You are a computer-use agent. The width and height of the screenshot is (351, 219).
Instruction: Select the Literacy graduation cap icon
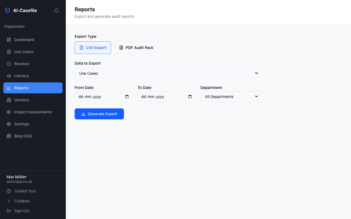click(8, 76)
